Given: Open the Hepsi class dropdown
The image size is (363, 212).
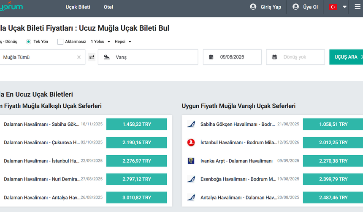Looking at the screenshot, I should [123, 42].
